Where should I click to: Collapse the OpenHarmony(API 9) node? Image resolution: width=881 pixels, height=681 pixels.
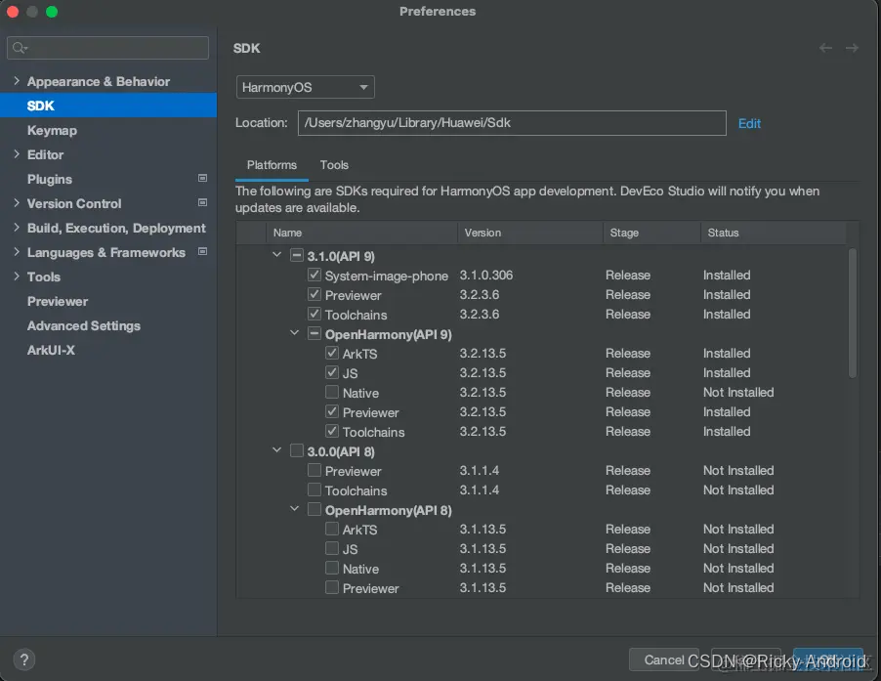point(294,333)
